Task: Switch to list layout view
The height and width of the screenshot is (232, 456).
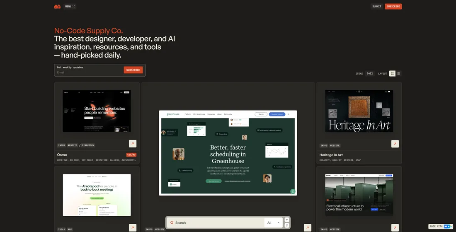Action: click(x=398, y=74)
